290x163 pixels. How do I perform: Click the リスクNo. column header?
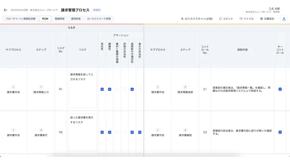61,50
